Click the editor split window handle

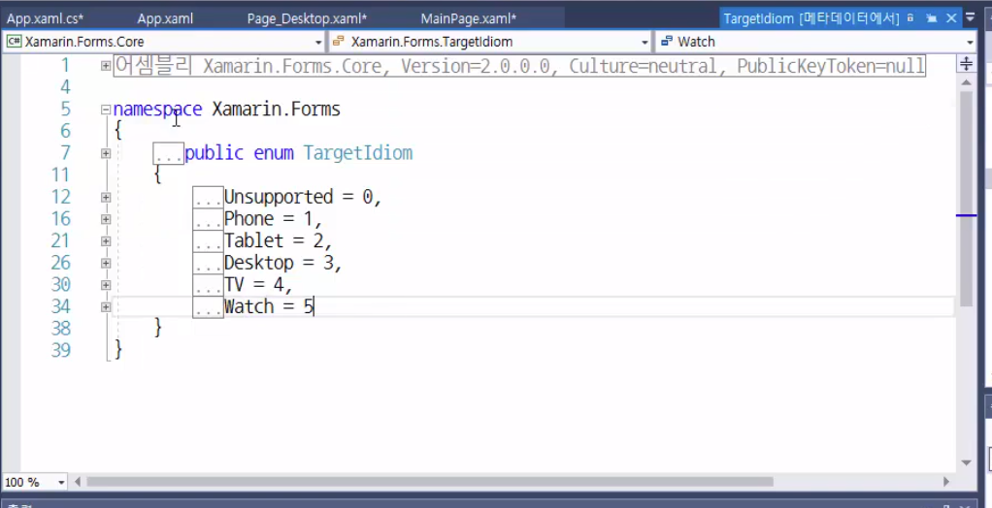click(966, 63)
